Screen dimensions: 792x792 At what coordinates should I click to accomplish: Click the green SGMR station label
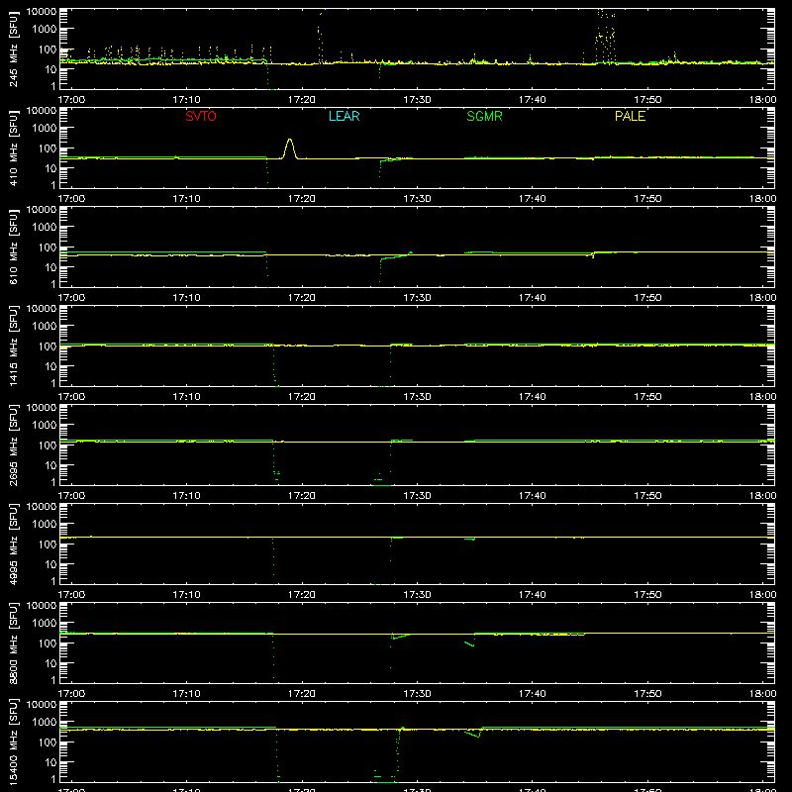coord(484,116)
